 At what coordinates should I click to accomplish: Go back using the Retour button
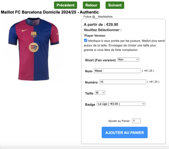click(91, 5)
